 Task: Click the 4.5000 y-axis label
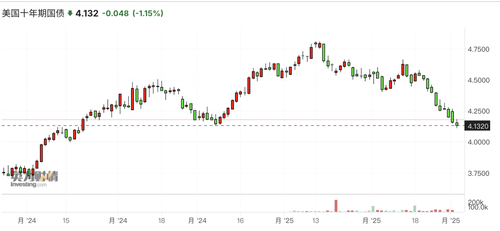tap(478, 80)
